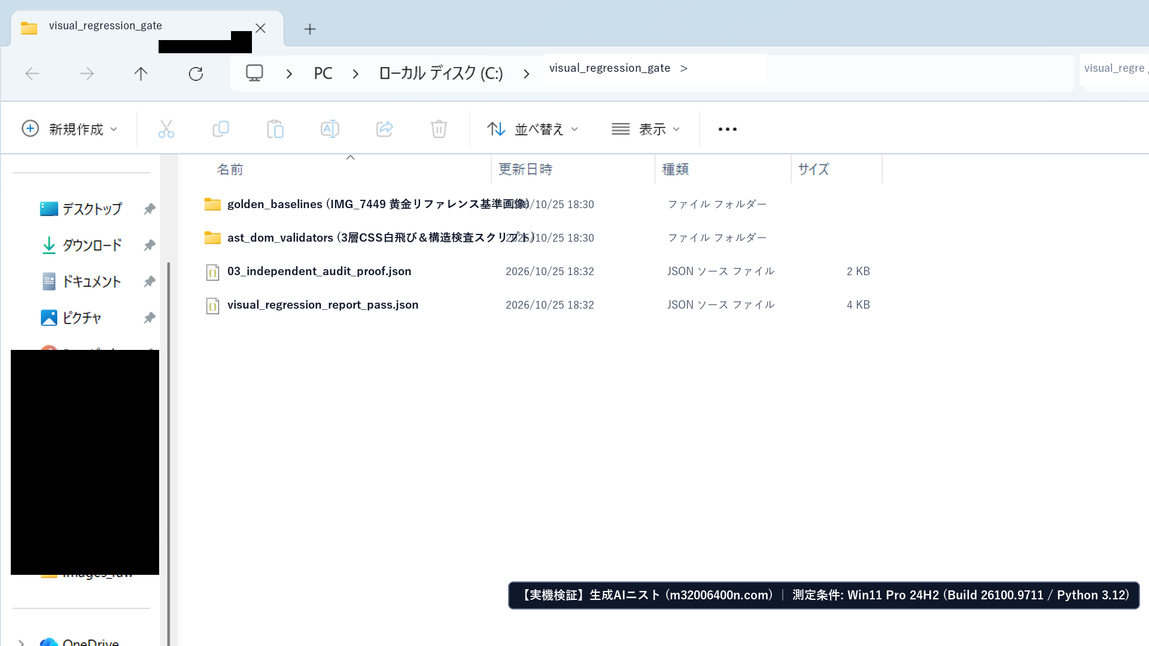Viewport: 1149px width, 646px height.
Task: Go forward with the Forward arrow
Action: coord(87,74)
